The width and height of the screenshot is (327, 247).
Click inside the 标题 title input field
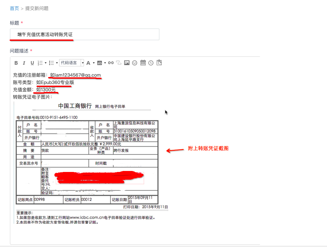click(x=83, y=34)
